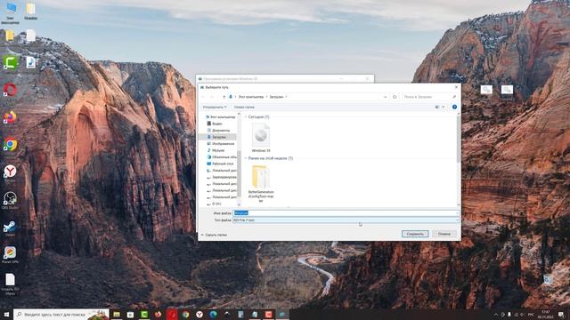Collapse the Ранее на этой неделе group

[246, 158]
